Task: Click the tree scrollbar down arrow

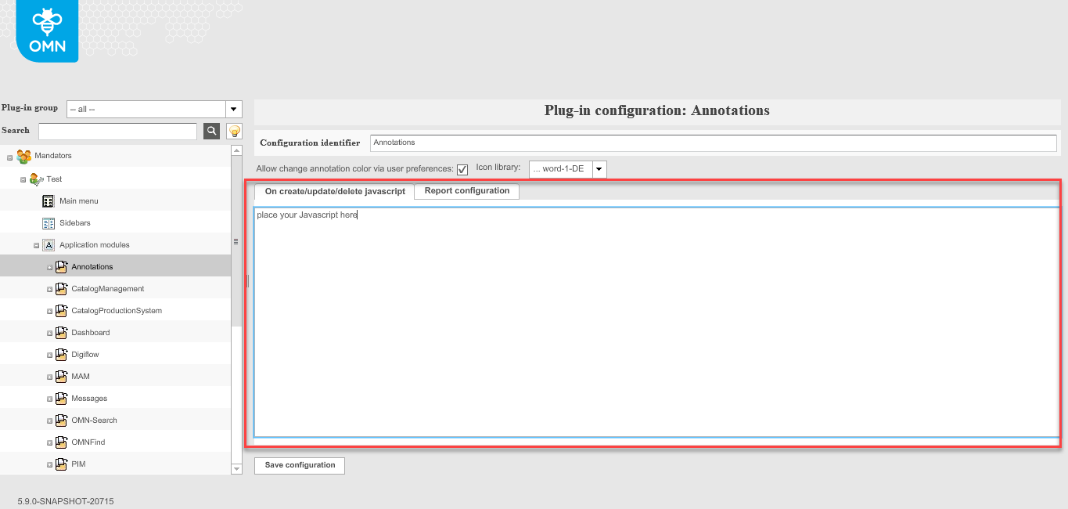Action: coord(236,468)
